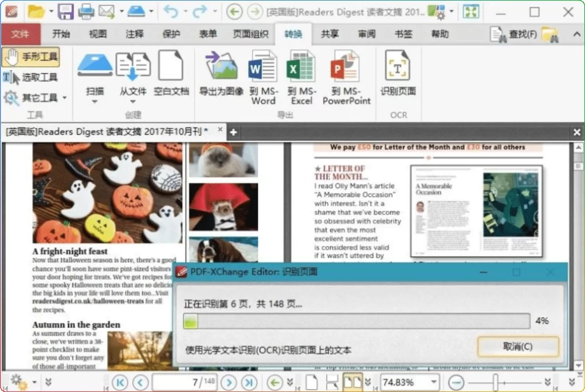The image size is (585, 392).
Task: Switch to the 共享 ribbon tab
Action: [x=330, y=34]
